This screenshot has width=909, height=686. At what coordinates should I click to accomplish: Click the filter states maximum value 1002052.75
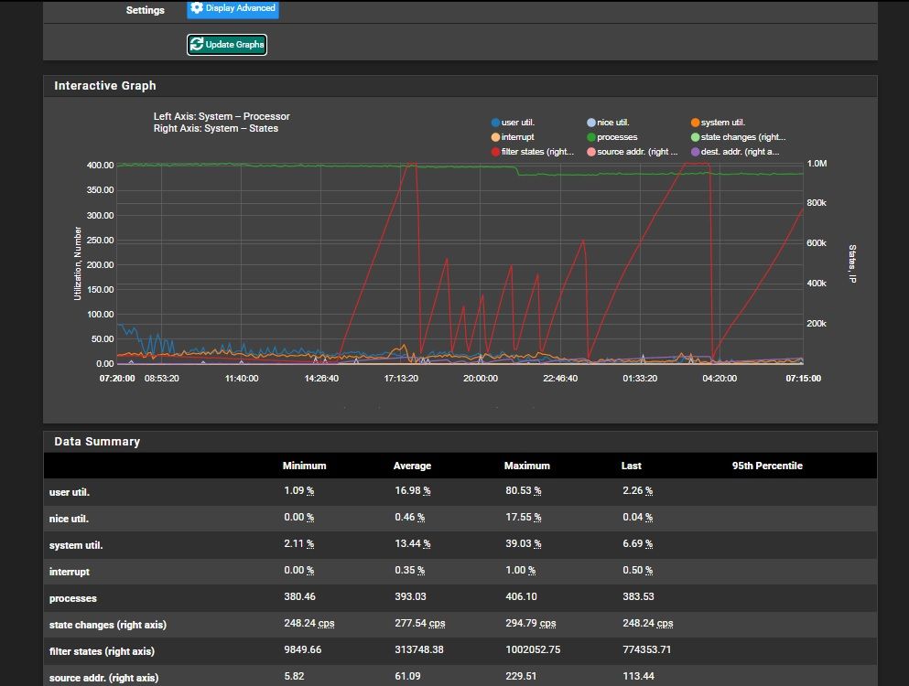(x=533, y=650)
